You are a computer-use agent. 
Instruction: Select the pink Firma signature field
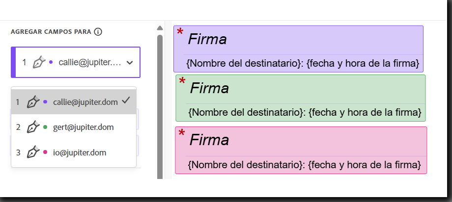tap(301, 150)
